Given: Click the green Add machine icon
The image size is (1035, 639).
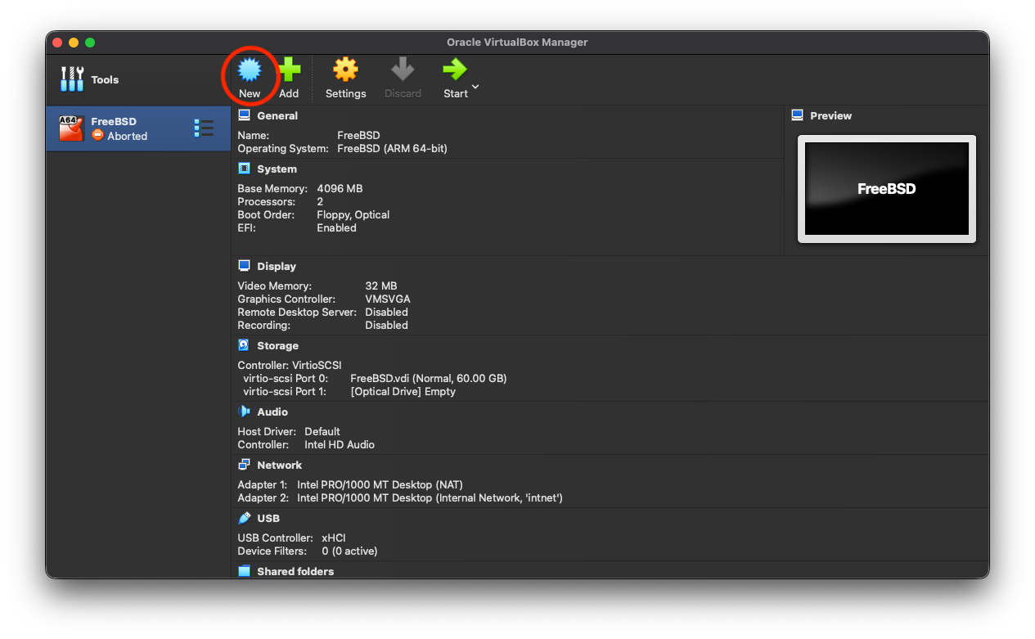Looking at the screenshot, I should pos(289,70).
